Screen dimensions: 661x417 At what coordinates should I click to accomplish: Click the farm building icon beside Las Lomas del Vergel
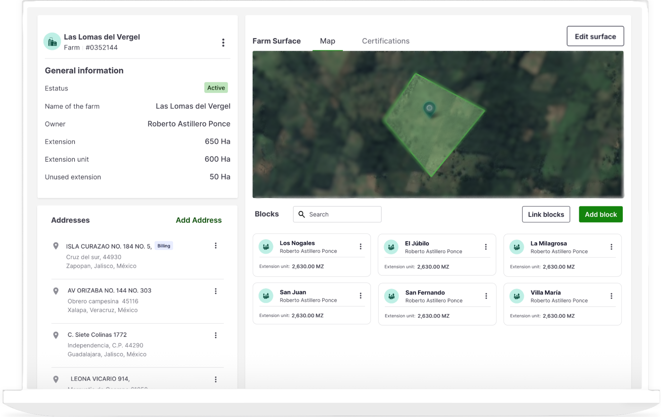[x=52, y=42]
